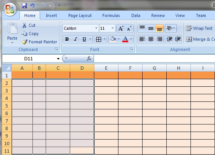Screen dimensions: 215x155
Task: Click the Paste button
Action: point(12,33)
